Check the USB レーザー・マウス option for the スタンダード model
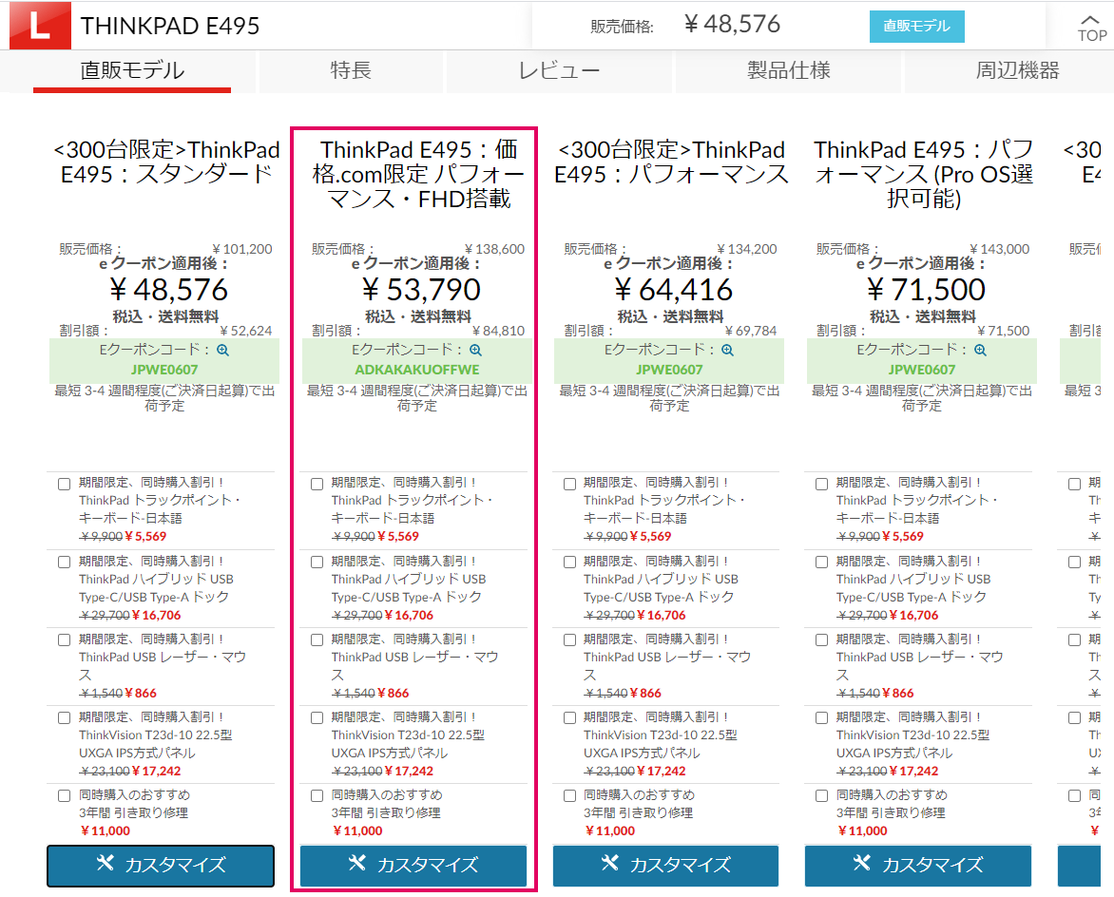 click(64, 640)
